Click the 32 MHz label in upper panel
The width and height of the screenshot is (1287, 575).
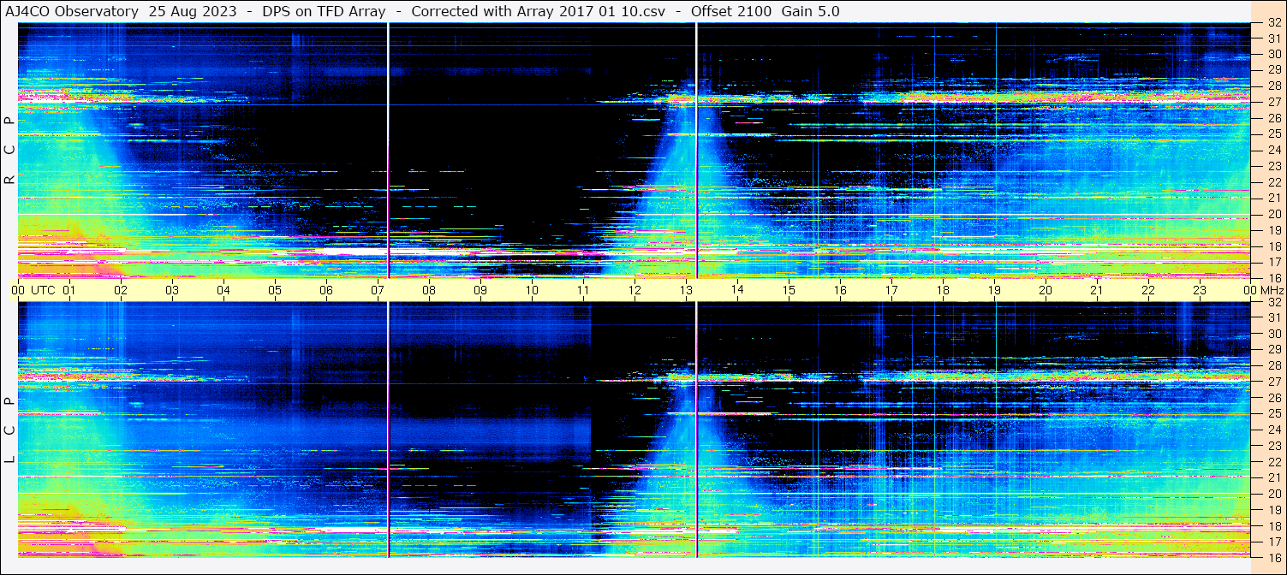click(1272, 23)
